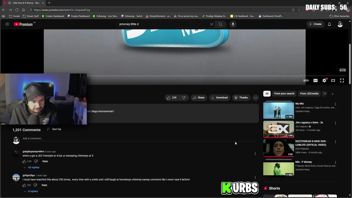Open the Create menu
This screenshot has height=198, width=352.
[315, 24]
